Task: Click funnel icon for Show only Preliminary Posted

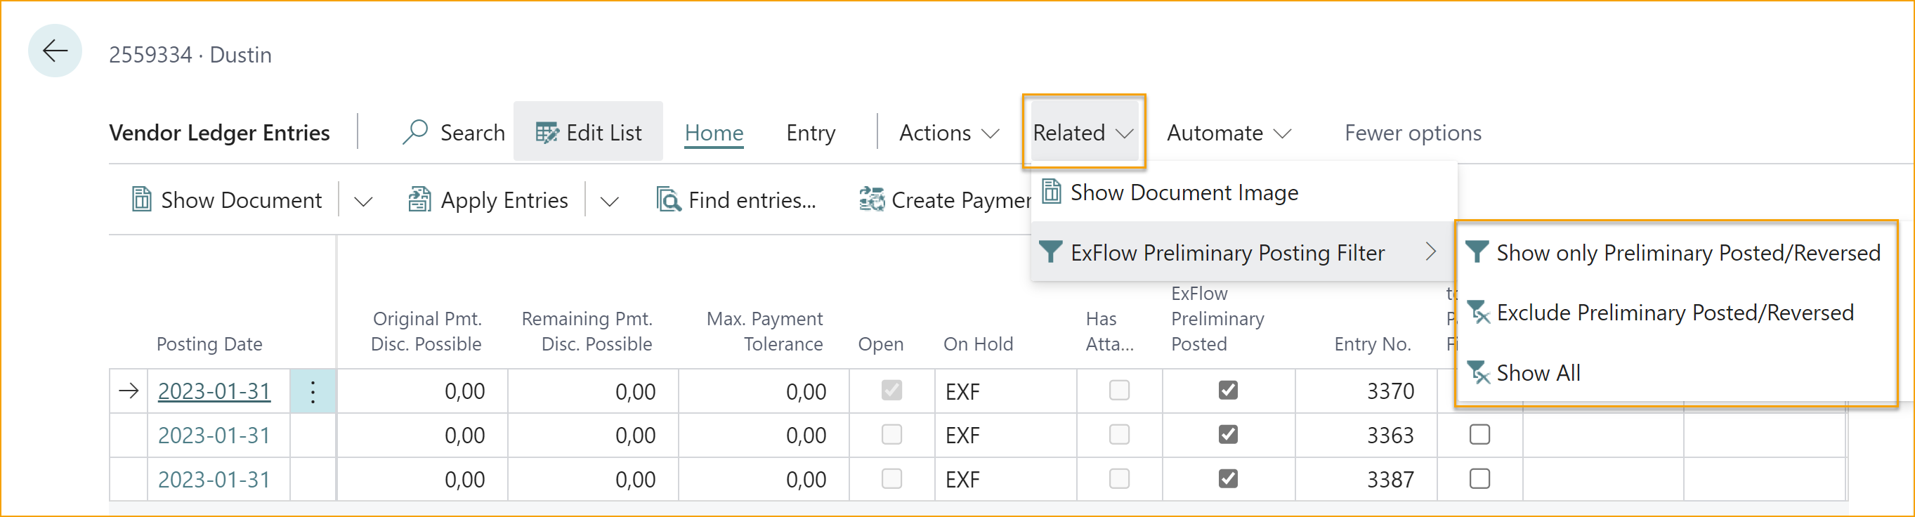Action: [x=1477, y=251]
